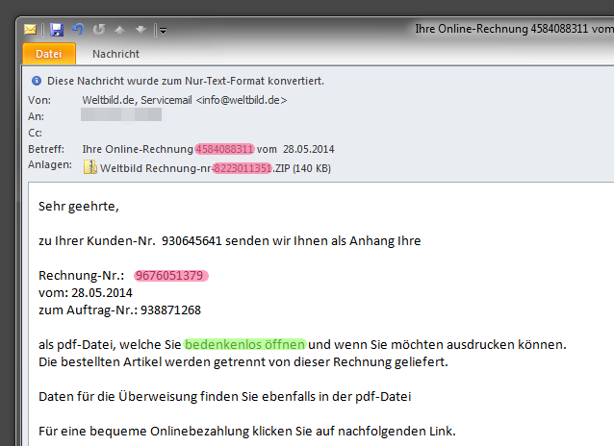Click highlighted number 9676051379 in body

click(171, 276)
